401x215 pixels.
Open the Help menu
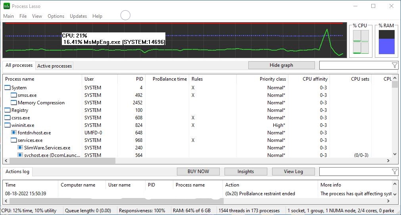[97, 16]
